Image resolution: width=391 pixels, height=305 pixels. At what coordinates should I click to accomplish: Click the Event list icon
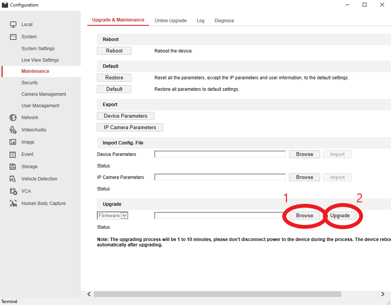[13, 154]
